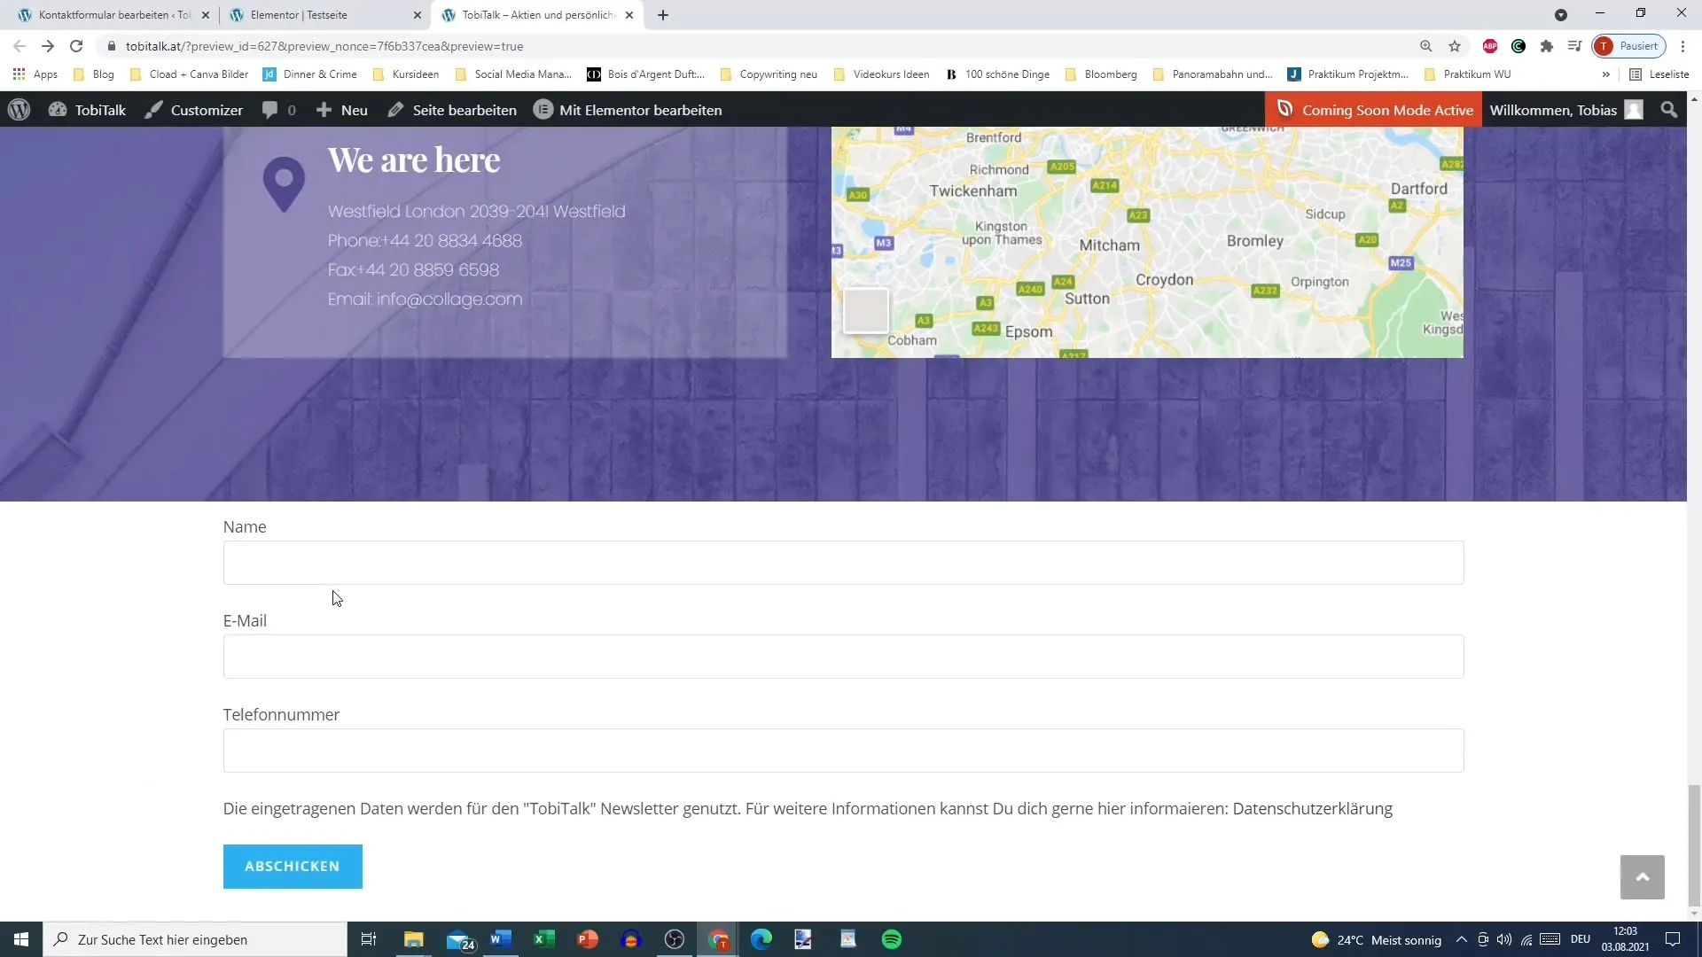
Task: Open the Dinner & Crime bookmark
Action: 310,74
